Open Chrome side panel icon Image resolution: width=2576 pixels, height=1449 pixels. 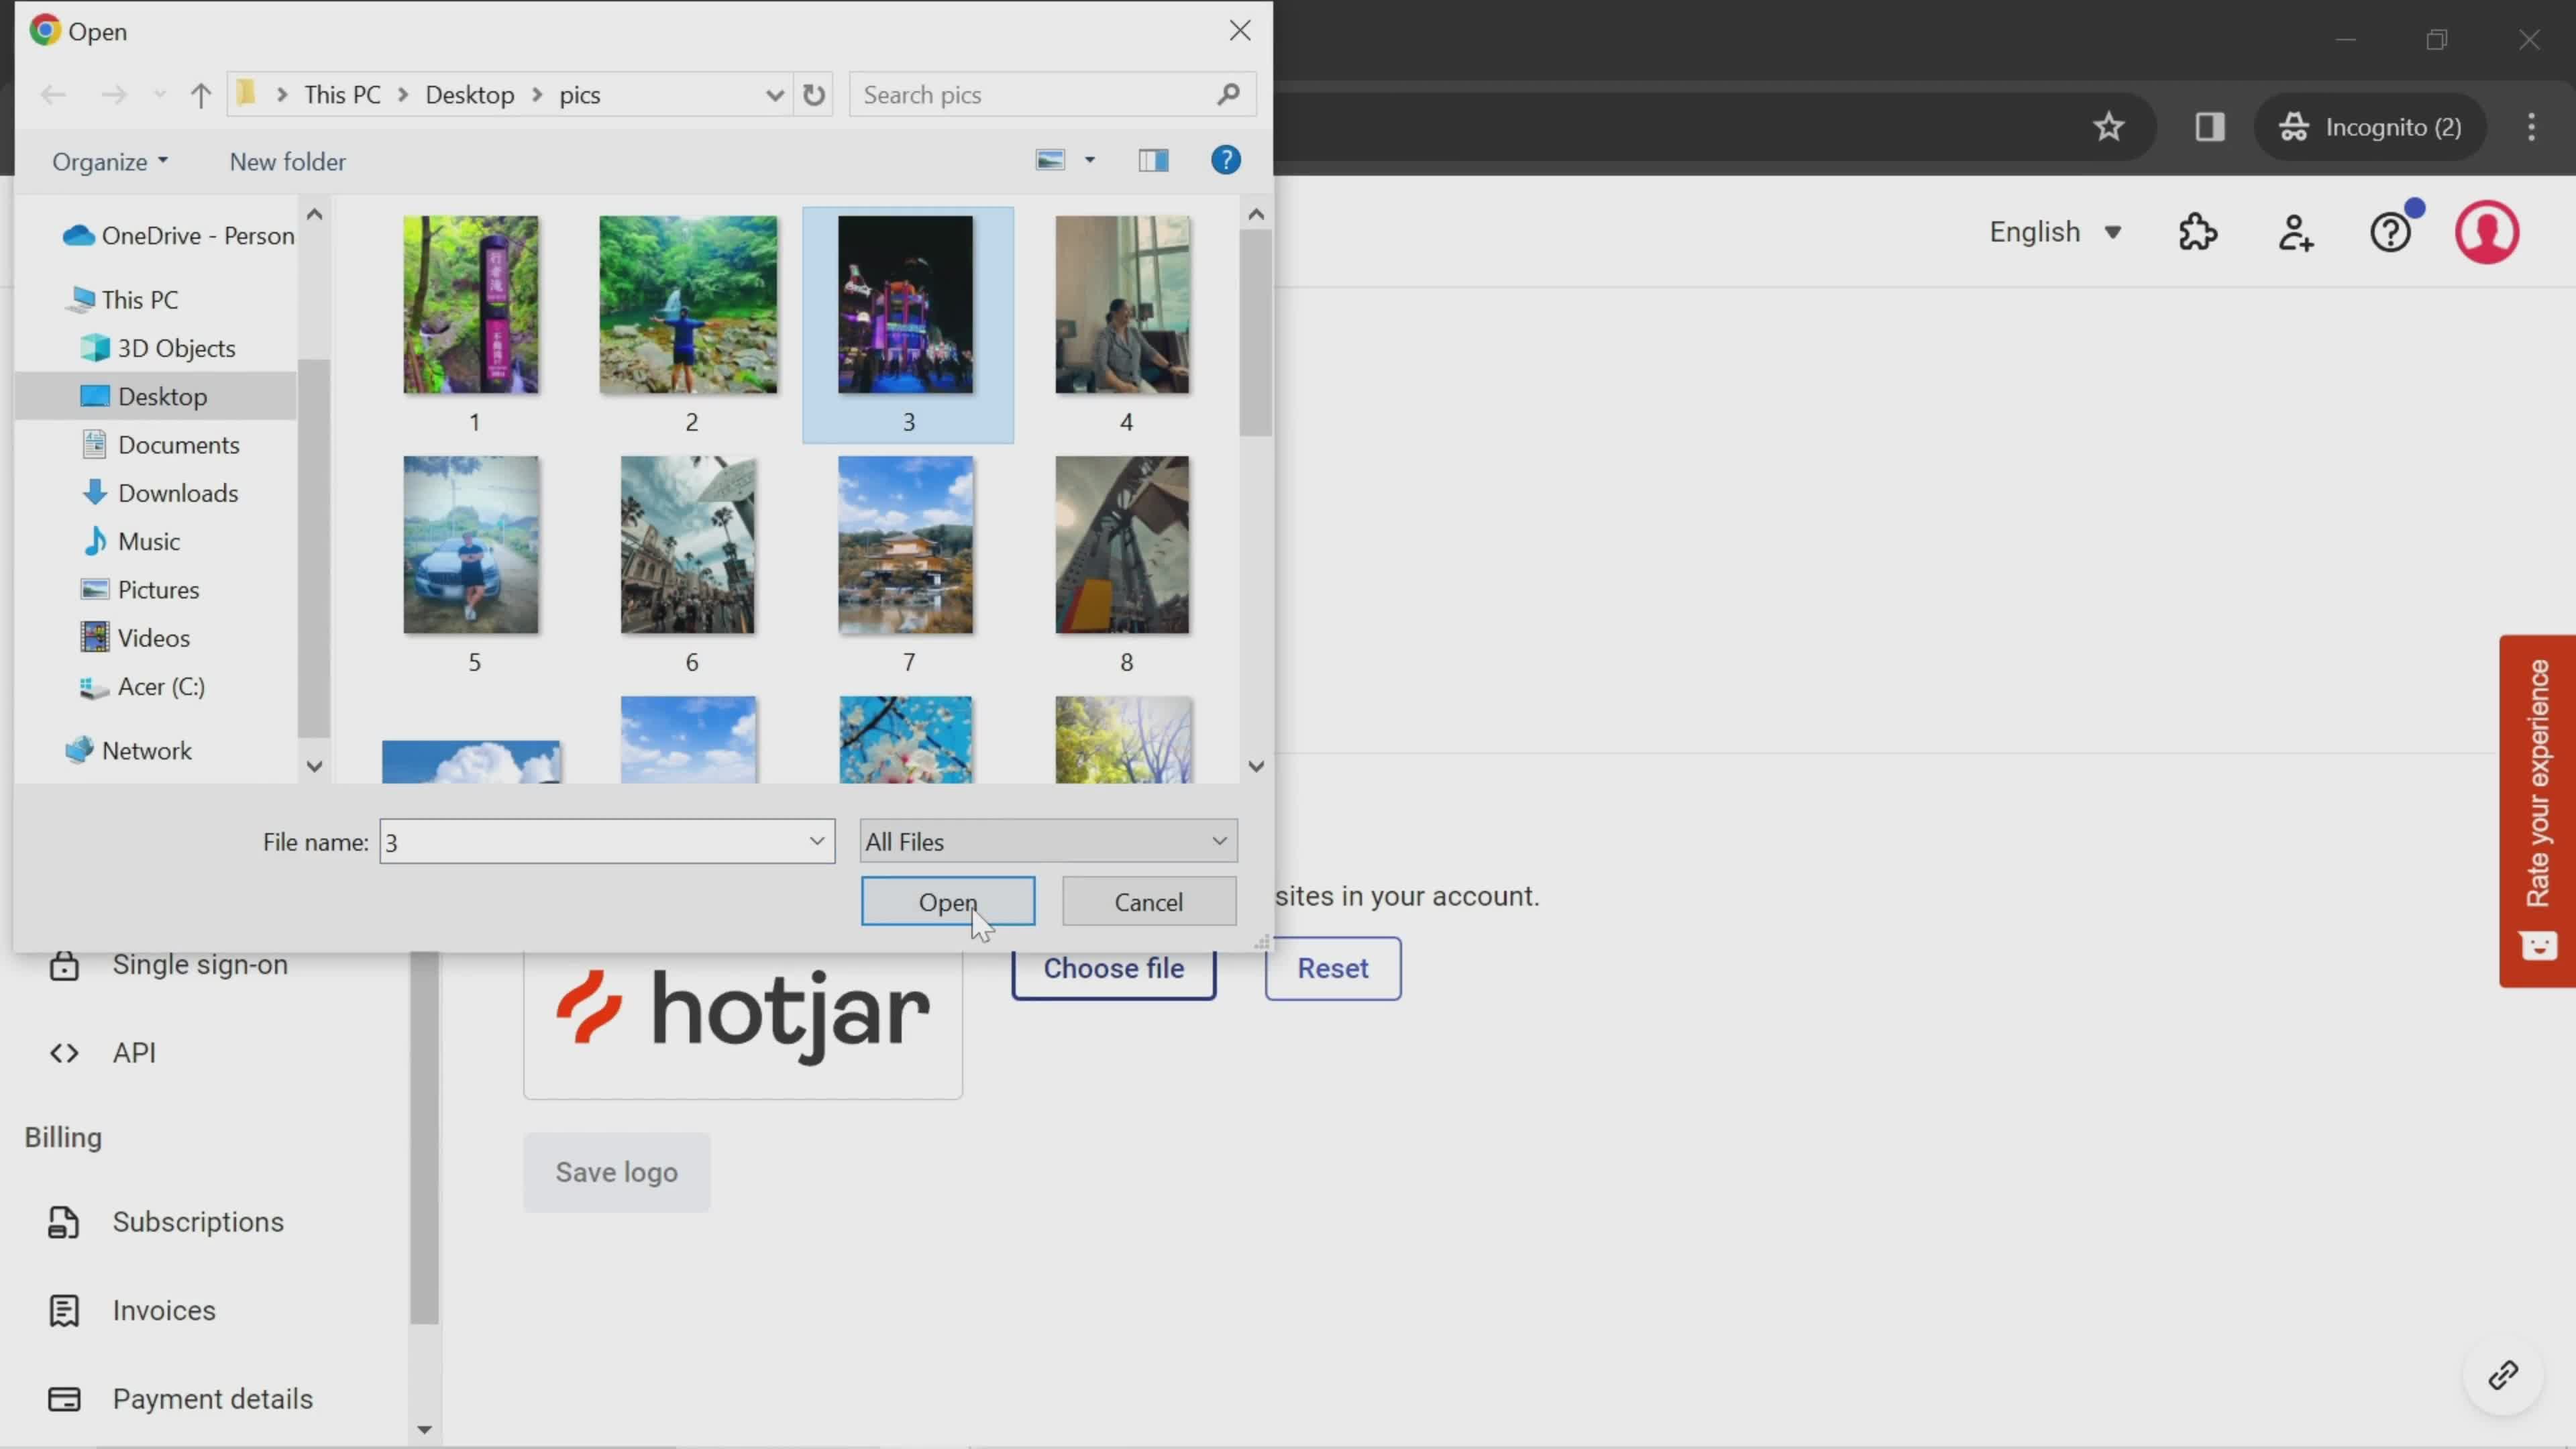2210,127
